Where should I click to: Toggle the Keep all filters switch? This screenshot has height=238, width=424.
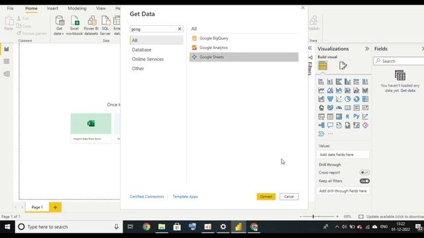(364, 181)
